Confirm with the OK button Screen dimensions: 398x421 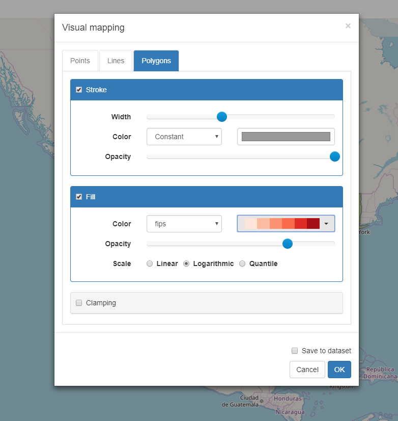(339, 370)
